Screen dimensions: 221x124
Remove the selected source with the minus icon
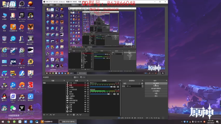[x=71, y=115]
